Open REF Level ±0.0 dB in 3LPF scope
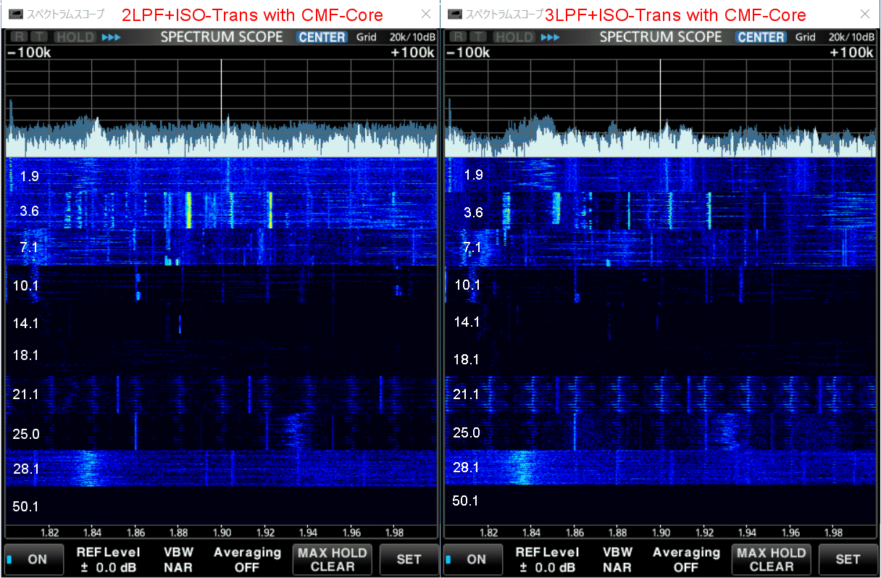 tap(546, 559)
